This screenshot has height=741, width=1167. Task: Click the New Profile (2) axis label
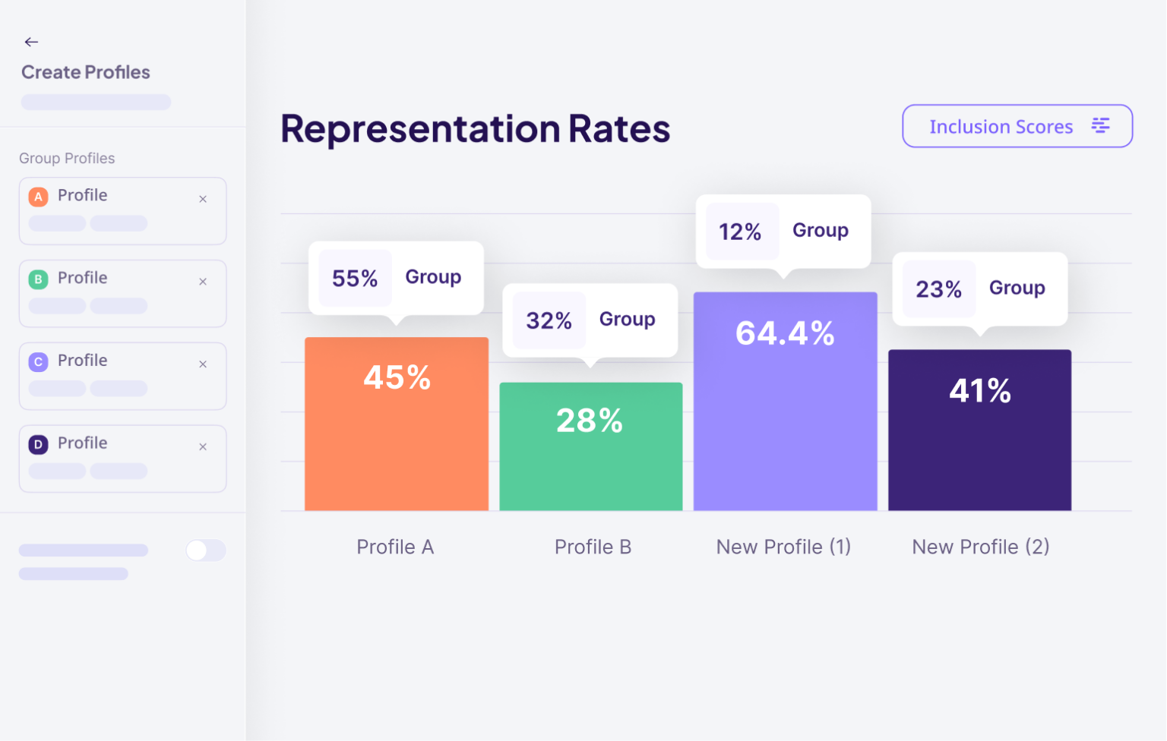[x=980, y=547]
